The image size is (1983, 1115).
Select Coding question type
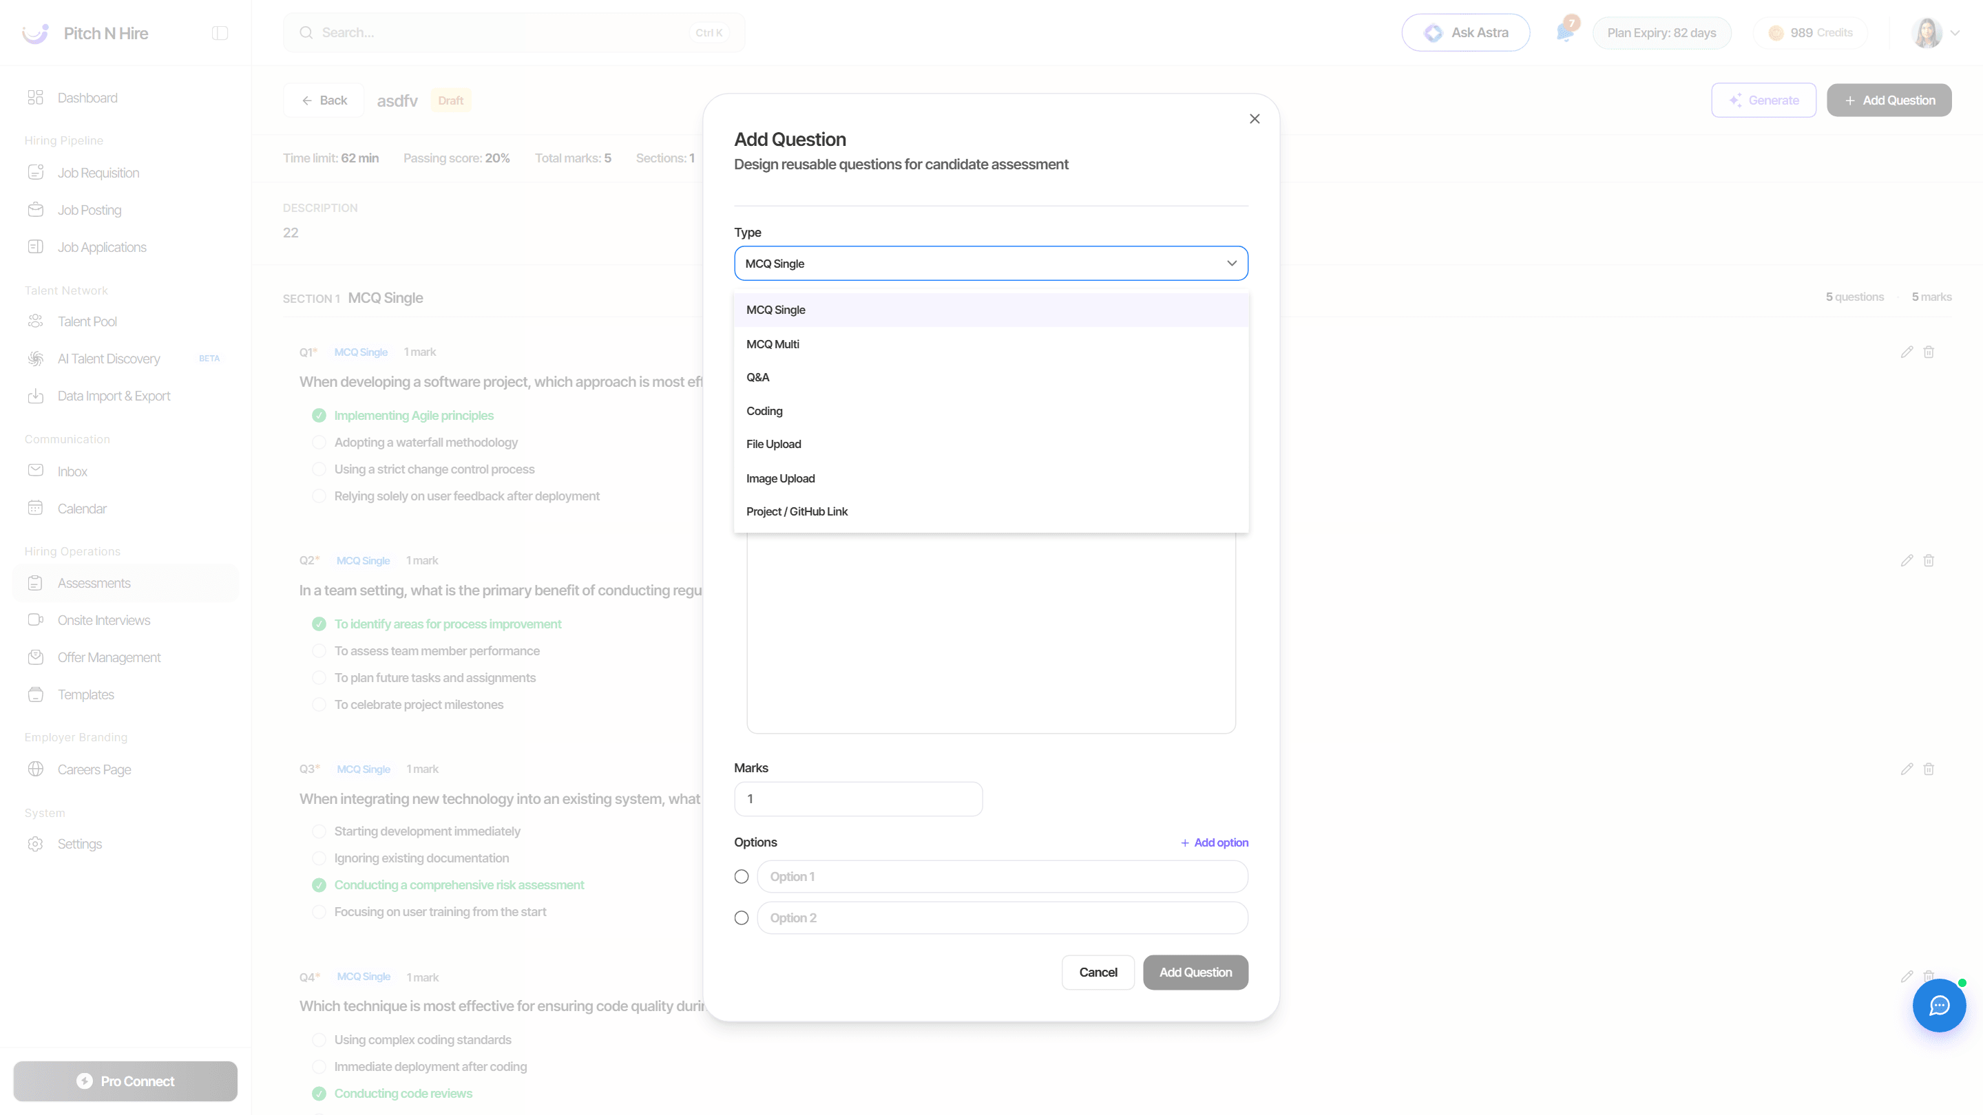992,411
